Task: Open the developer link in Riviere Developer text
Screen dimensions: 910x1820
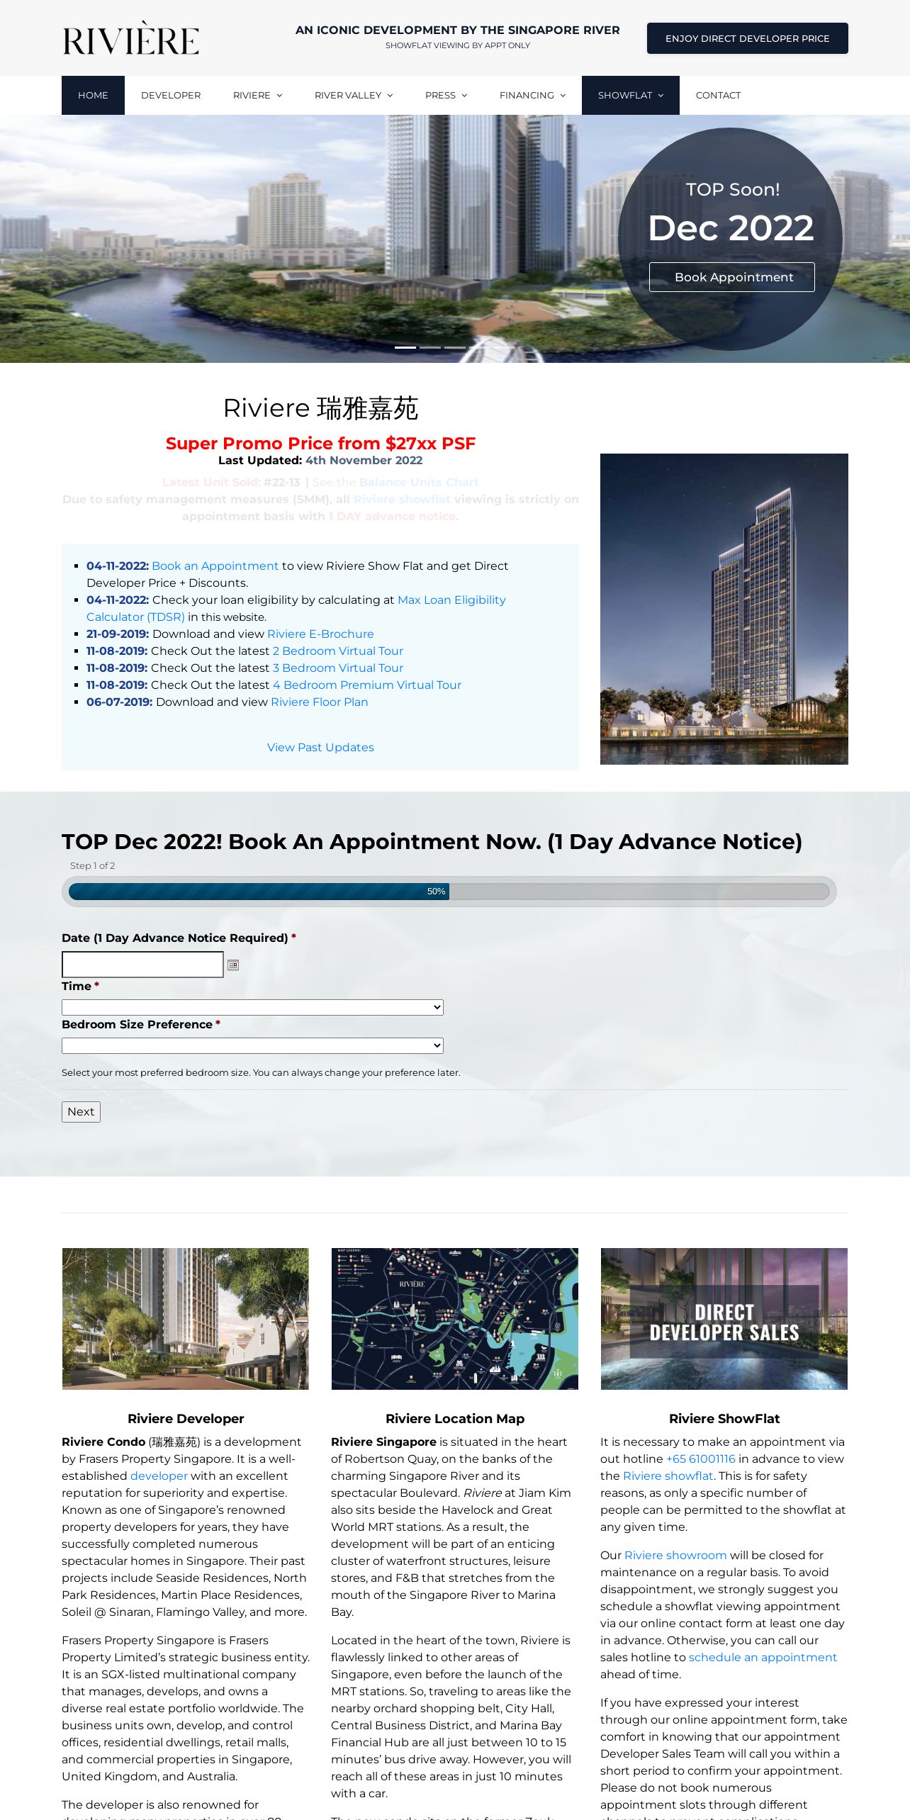Action: (x=159, y=1476)
